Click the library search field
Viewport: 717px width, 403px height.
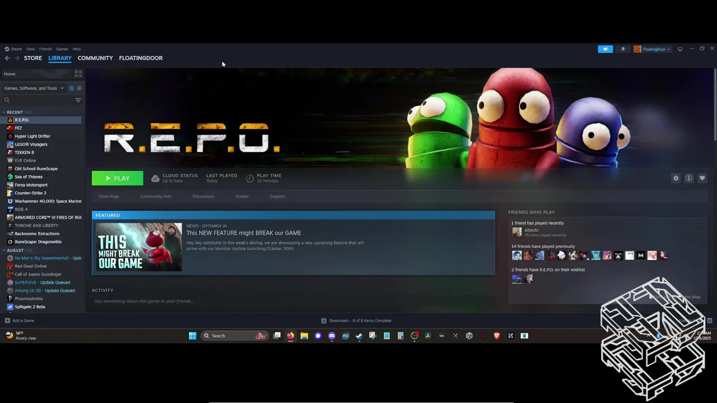click(x=38, y=100)
